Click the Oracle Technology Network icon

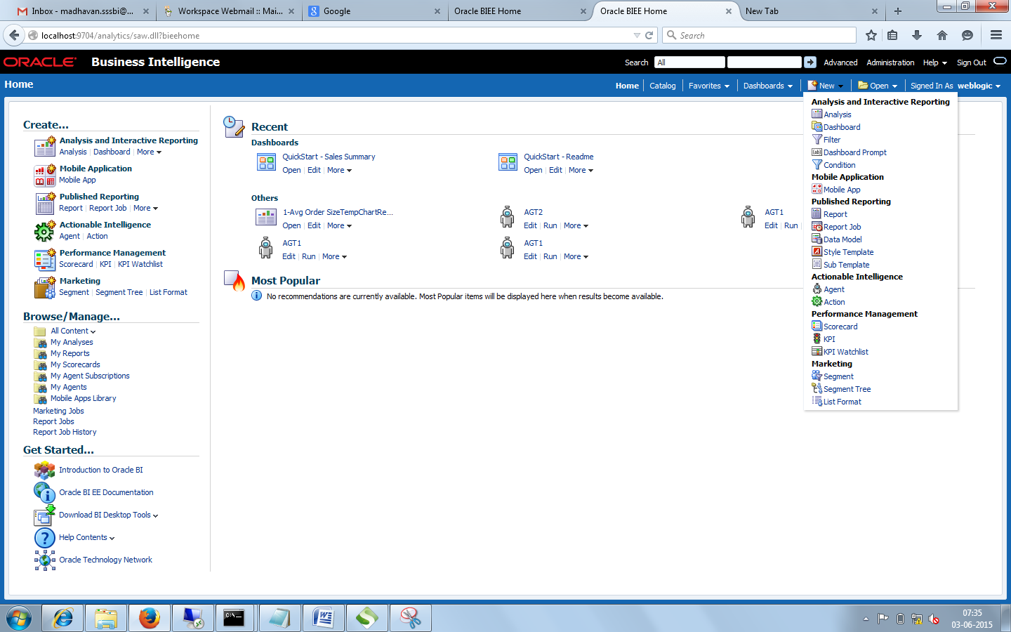pyautogui.click(x=44, y=560)
